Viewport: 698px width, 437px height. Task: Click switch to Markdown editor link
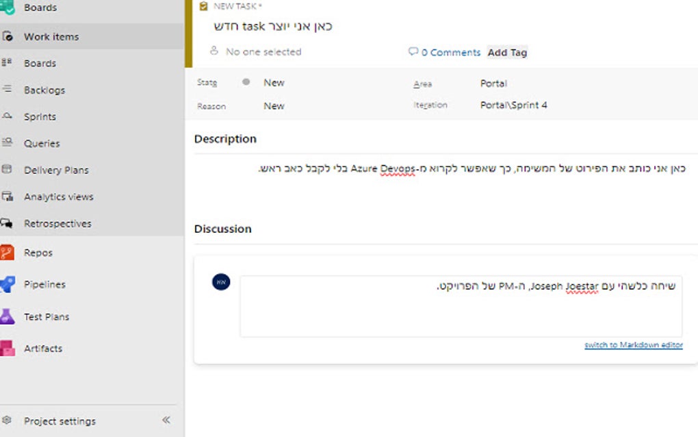click(x=633, y=345)
